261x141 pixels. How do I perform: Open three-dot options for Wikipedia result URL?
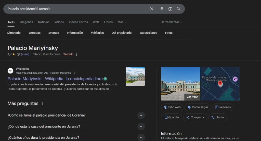75,73
